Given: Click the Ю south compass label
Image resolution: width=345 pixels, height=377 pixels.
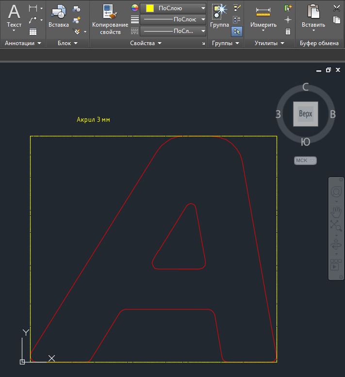Looking at the screenshot, I should click(306, 142).
